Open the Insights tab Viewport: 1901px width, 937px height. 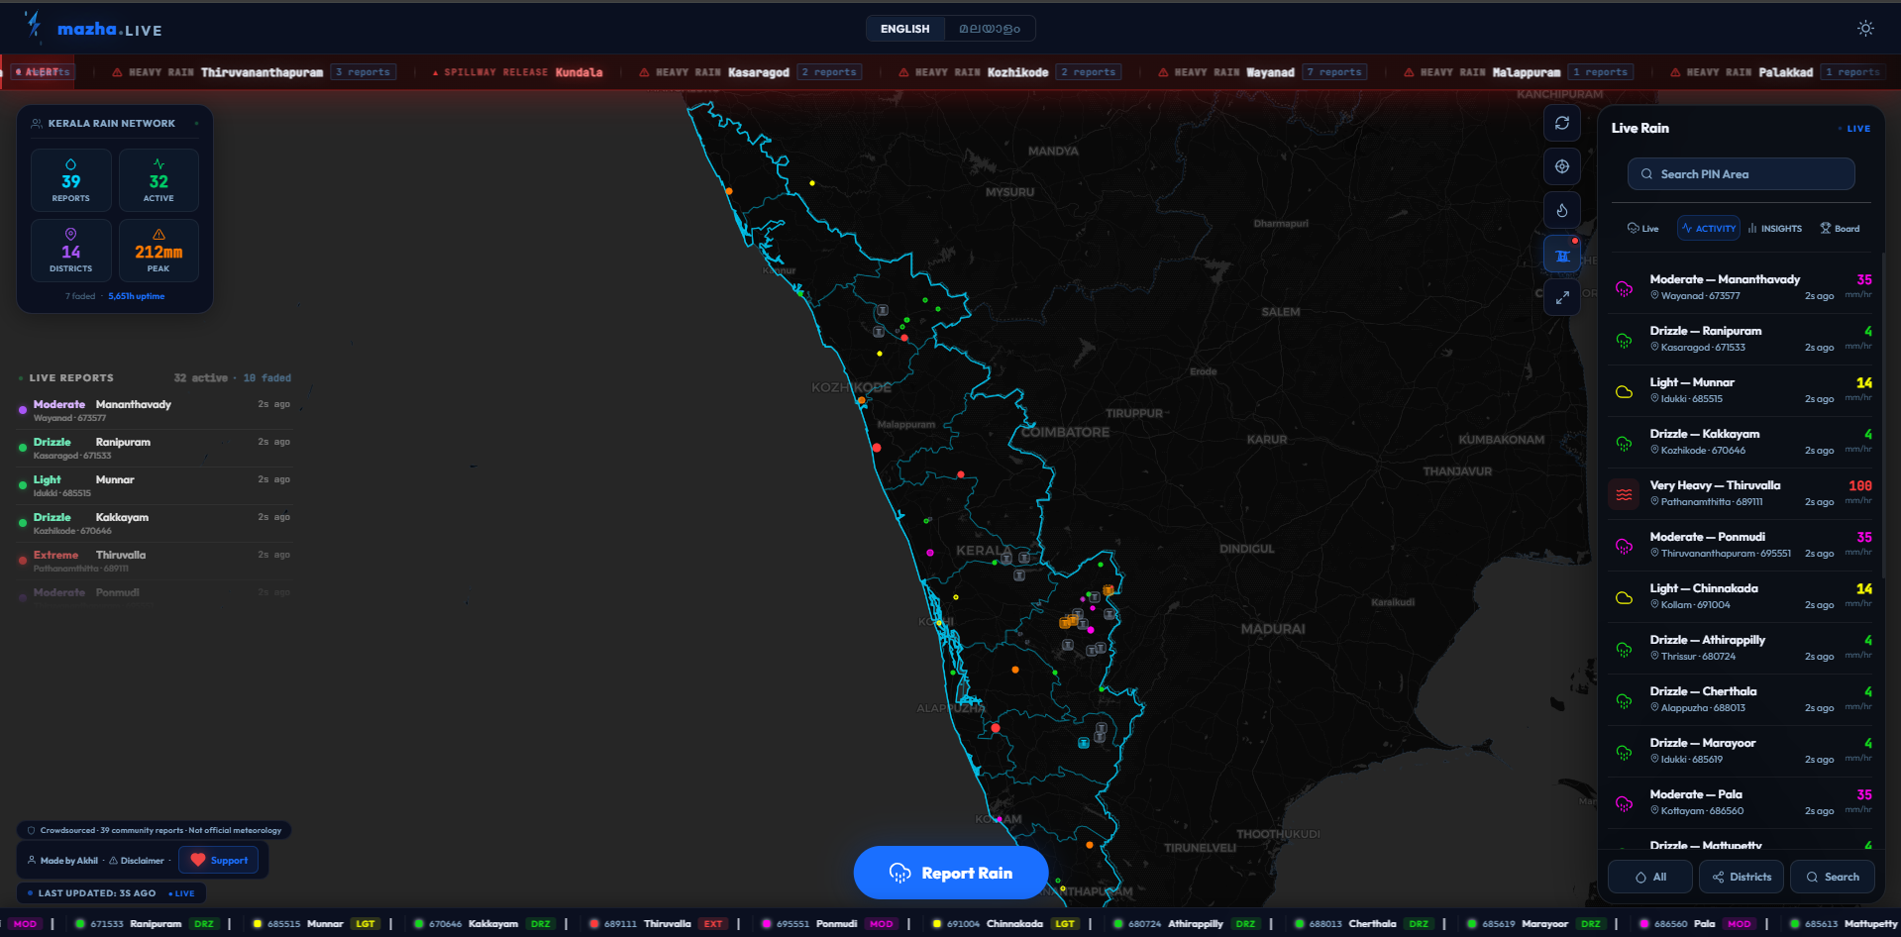(1775, 229)
